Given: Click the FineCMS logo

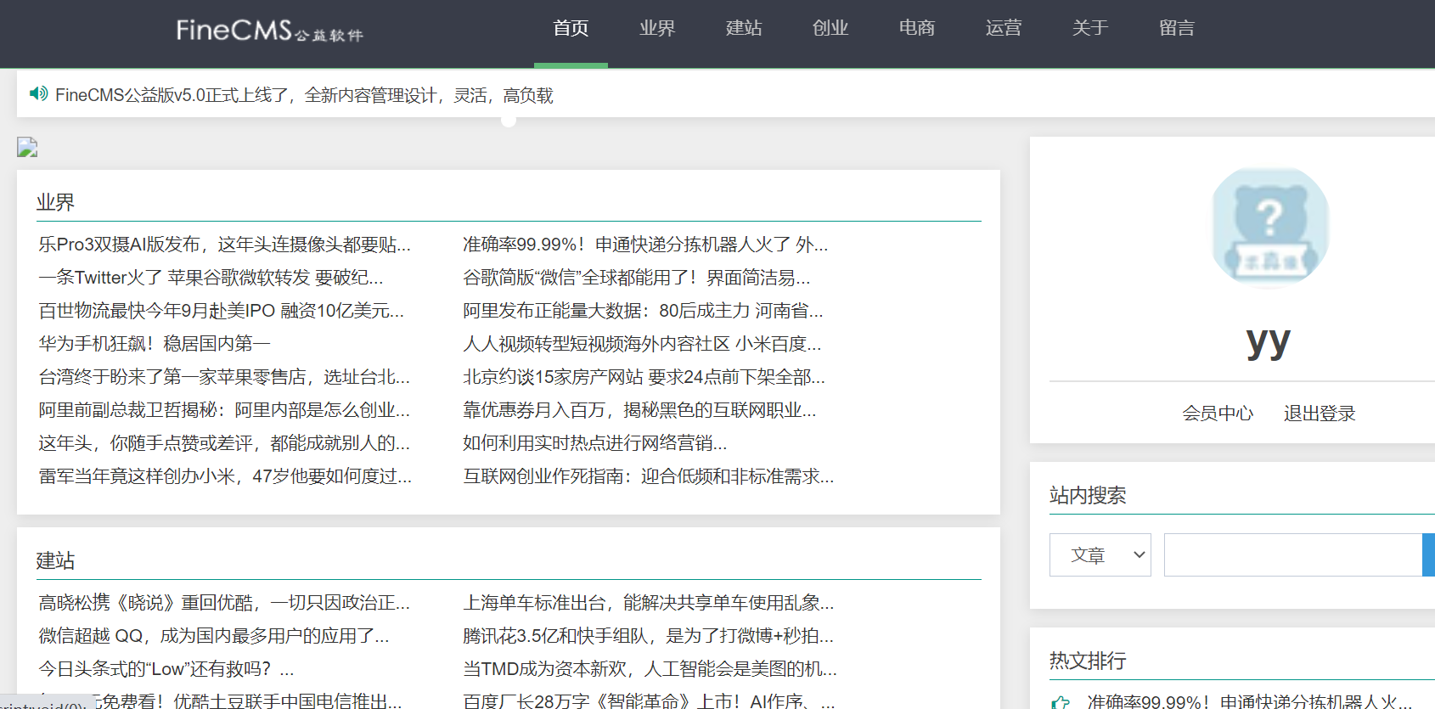Looking at the screenshot, I should click(x=269, y=31).
